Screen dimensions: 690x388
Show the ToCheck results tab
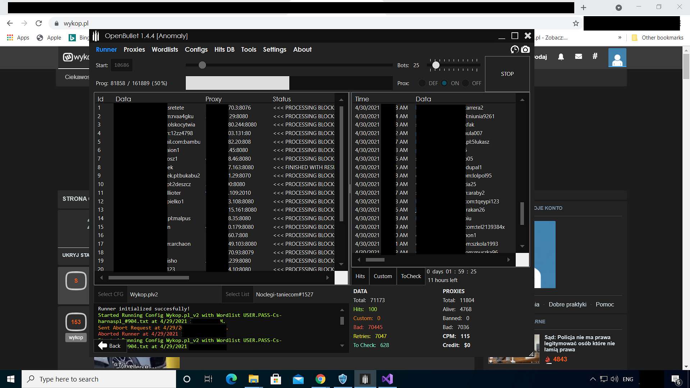[x=411, y=276]
